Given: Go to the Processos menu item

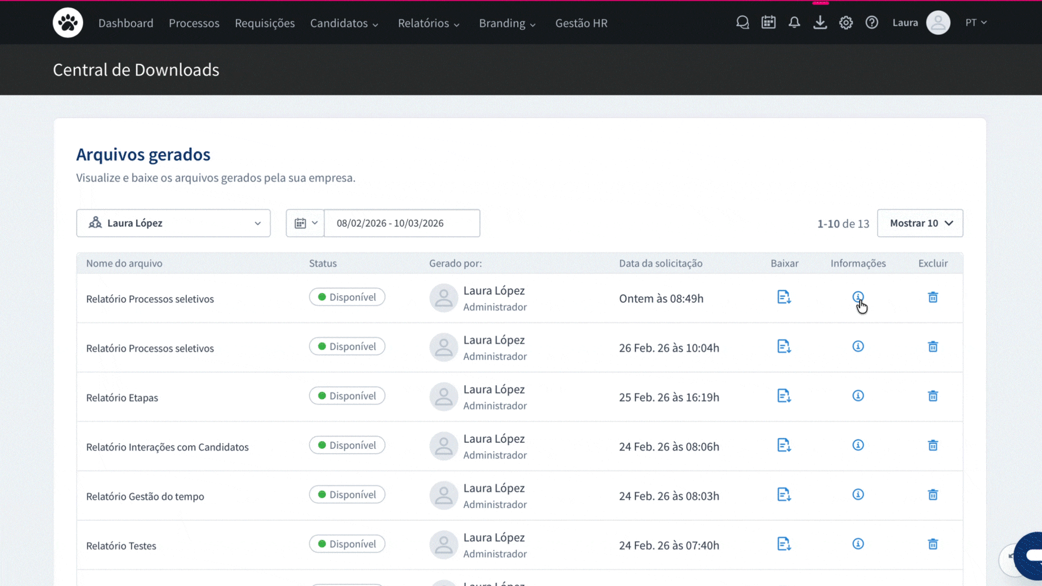Looking at the screenshot, I should coord(194,23).
